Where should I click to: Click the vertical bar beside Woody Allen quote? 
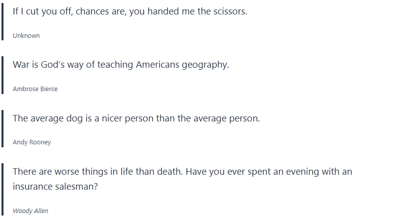tap(2, 190)
